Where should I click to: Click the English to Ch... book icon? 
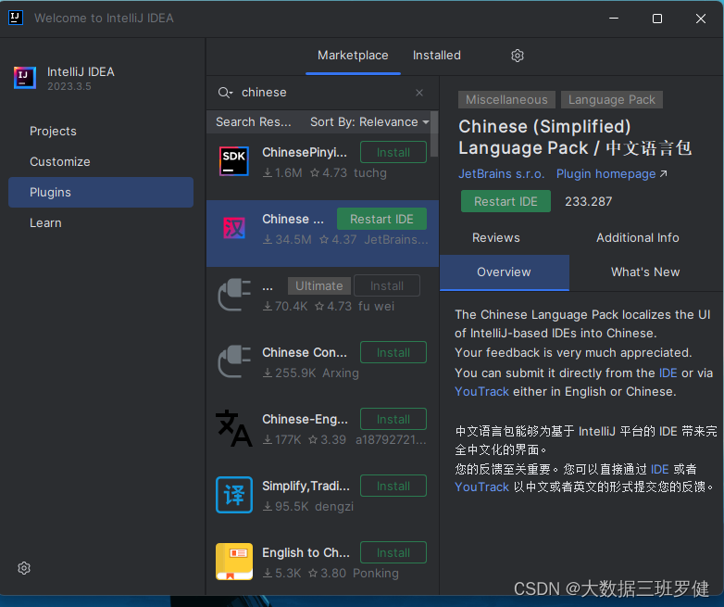coord(234,562)
